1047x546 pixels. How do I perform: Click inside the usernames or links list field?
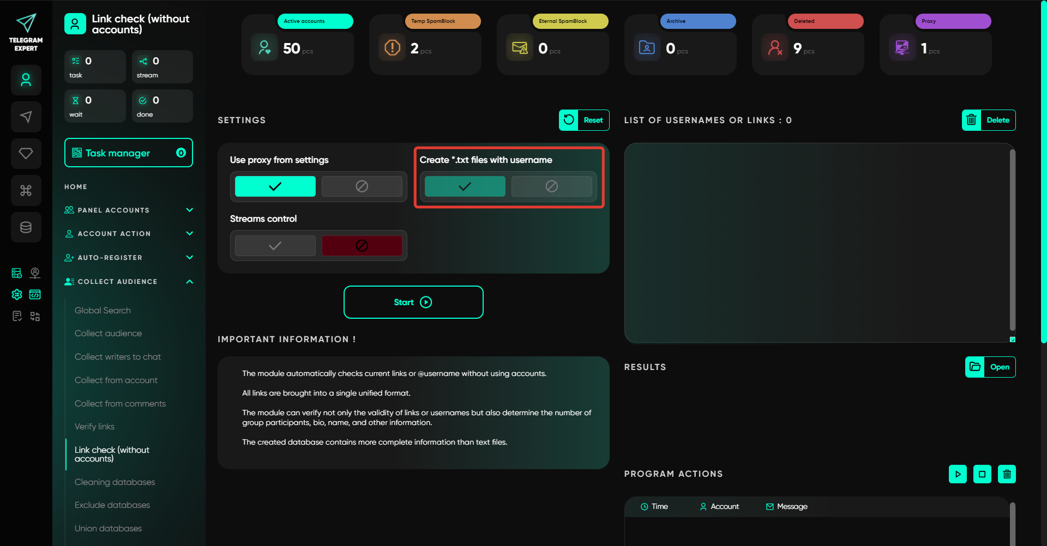817,242
